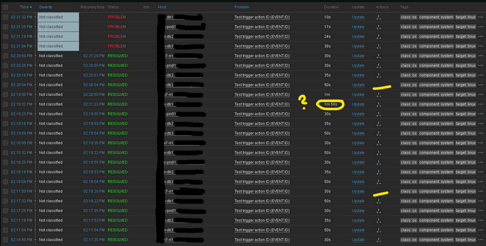Click actions icon in the 02:18:50 PM row
Viewport: 486px width, 246px height.
click(379, 143)
